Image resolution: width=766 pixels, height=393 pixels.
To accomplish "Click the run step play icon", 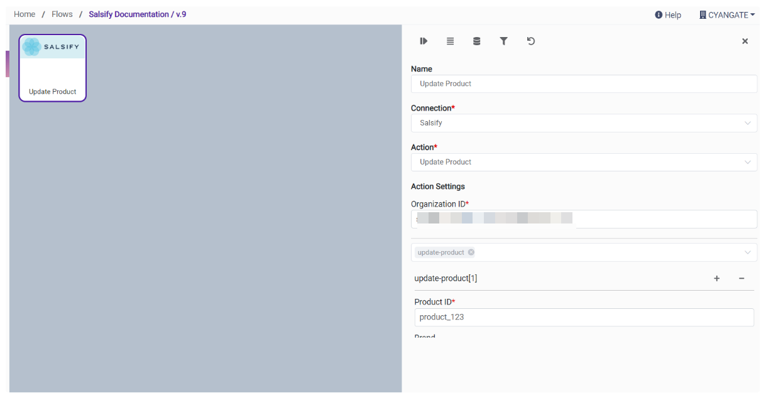I will click(x=424, y=41).
